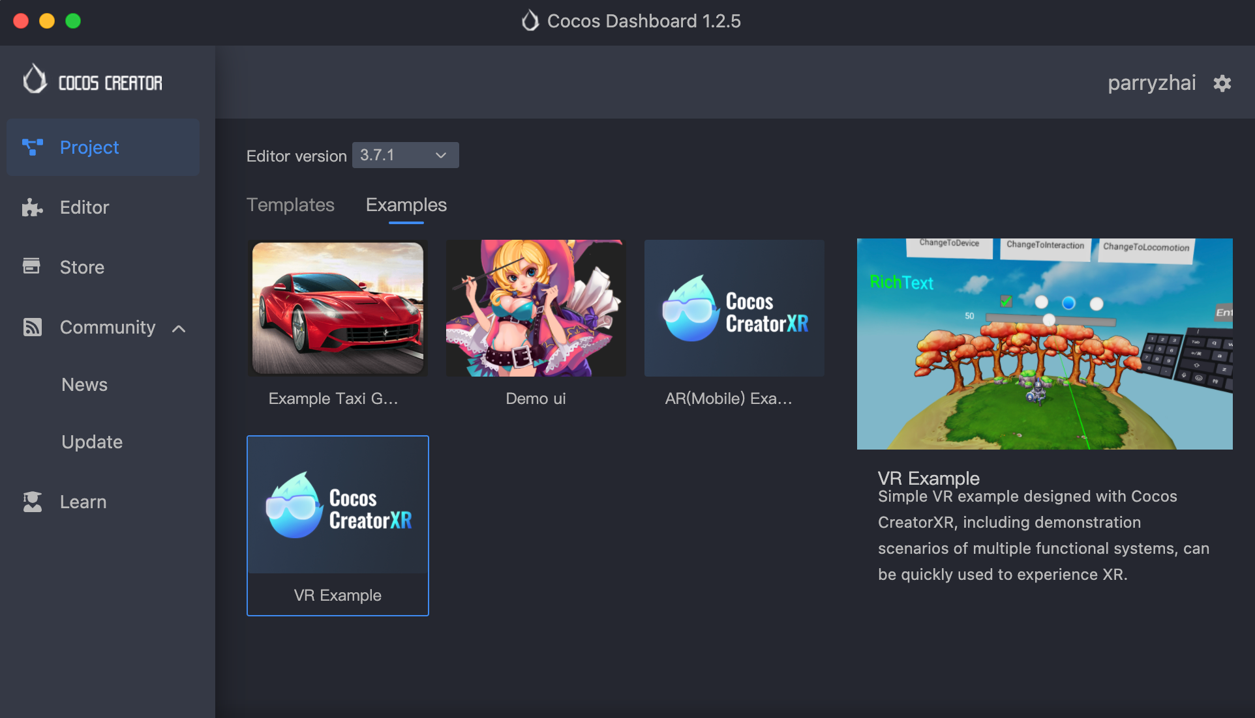Select the Example Taxi Game car thumbnail
1255x718 pixels.
(x=338, y=308)
